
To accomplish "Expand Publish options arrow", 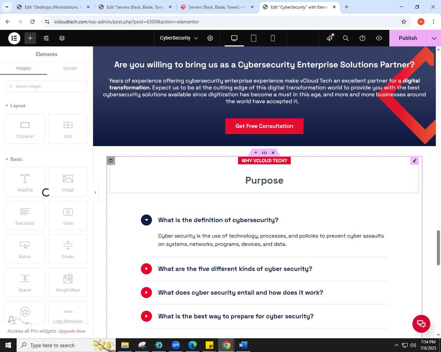I will click(x=434, y=38).
